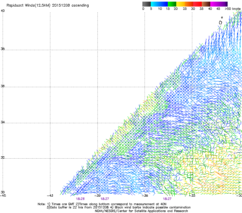Click the longitude '-45' axis label
The height and width of the screenshot is (213, 242).
click(x=3, y=196)
